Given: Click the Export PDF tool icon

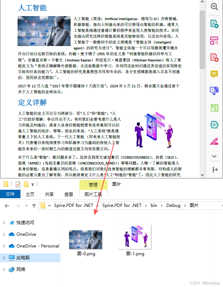Looking at the screenshot, I should click(x=214, y=24).
